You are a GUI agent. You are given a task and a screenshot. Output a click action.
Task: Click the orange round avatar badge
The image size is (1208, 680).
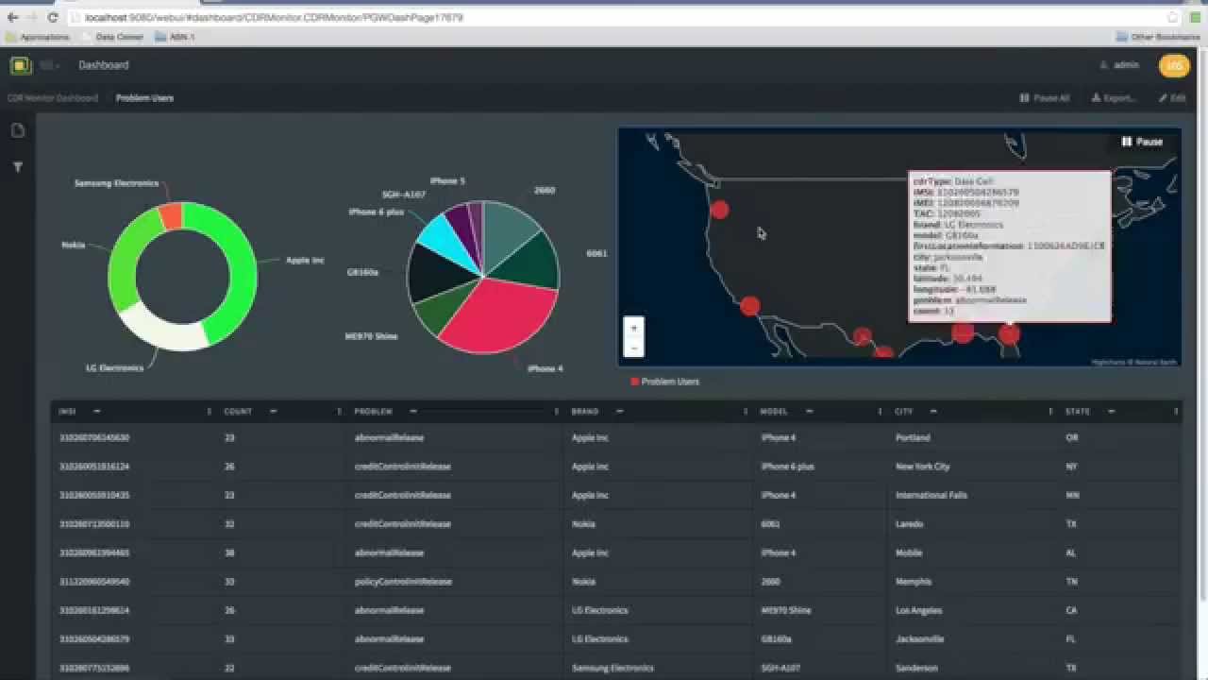1174,65
